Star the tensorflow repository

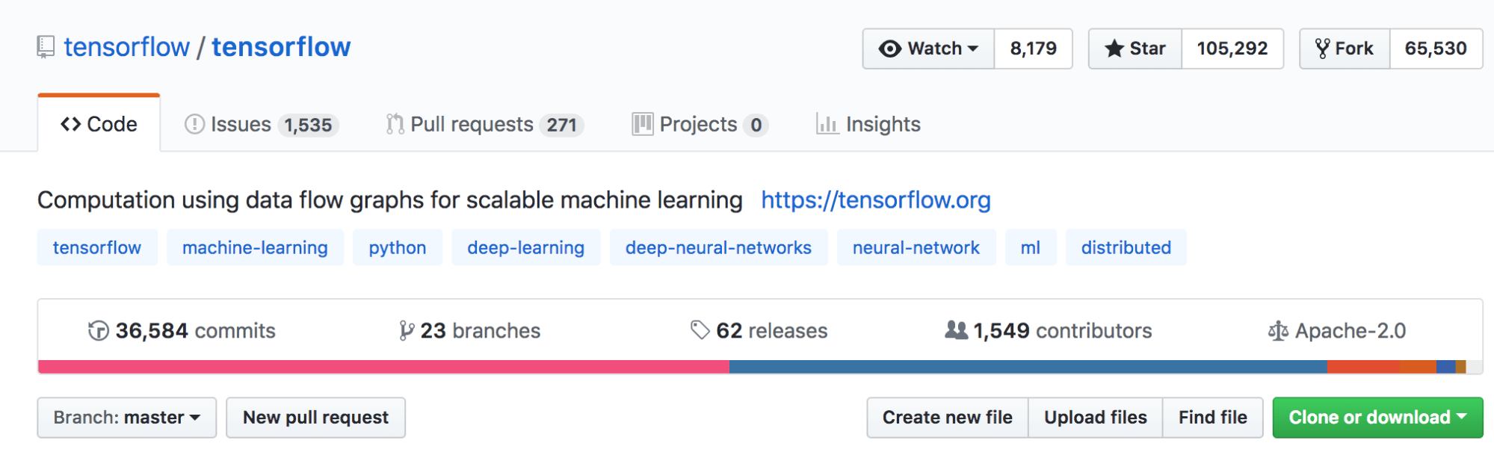tap(1135, 49)
